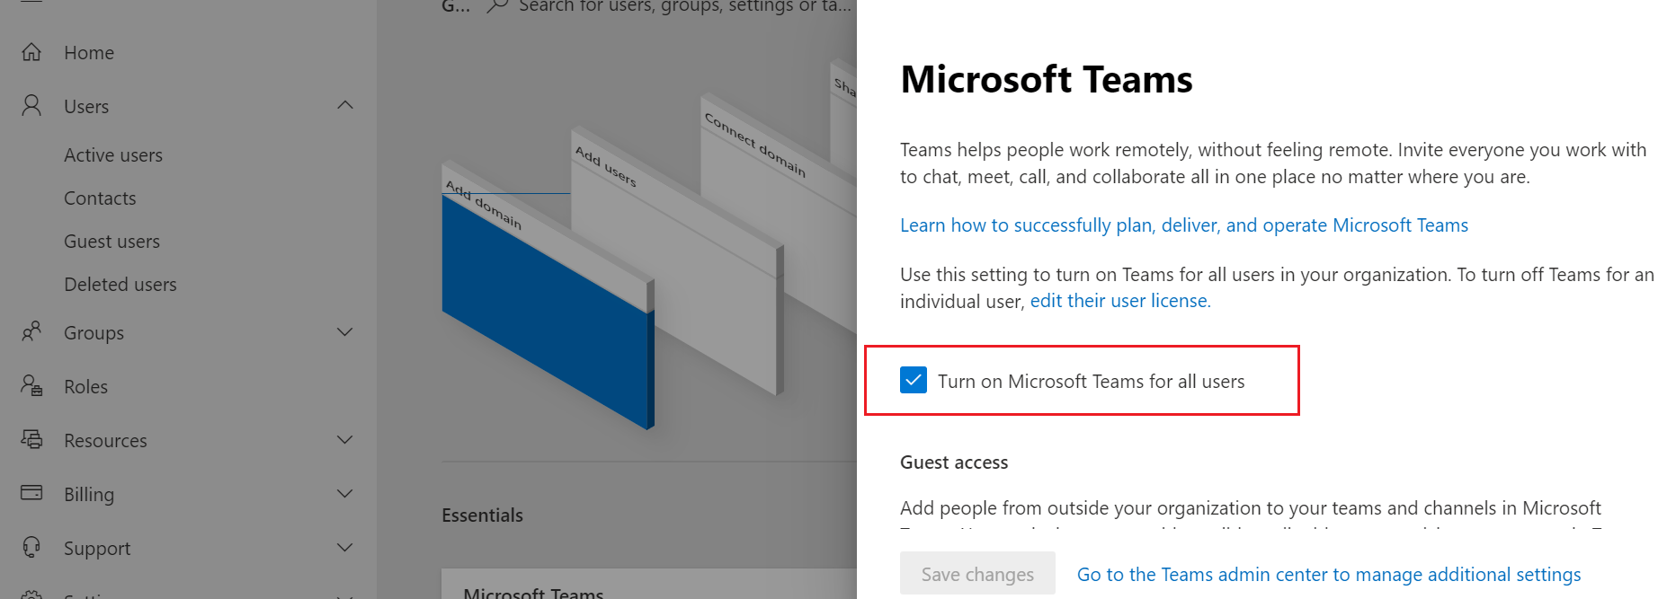Viewport: 1667px width, 599px height.
Task: Click the Users person icon
Action: 31,106
